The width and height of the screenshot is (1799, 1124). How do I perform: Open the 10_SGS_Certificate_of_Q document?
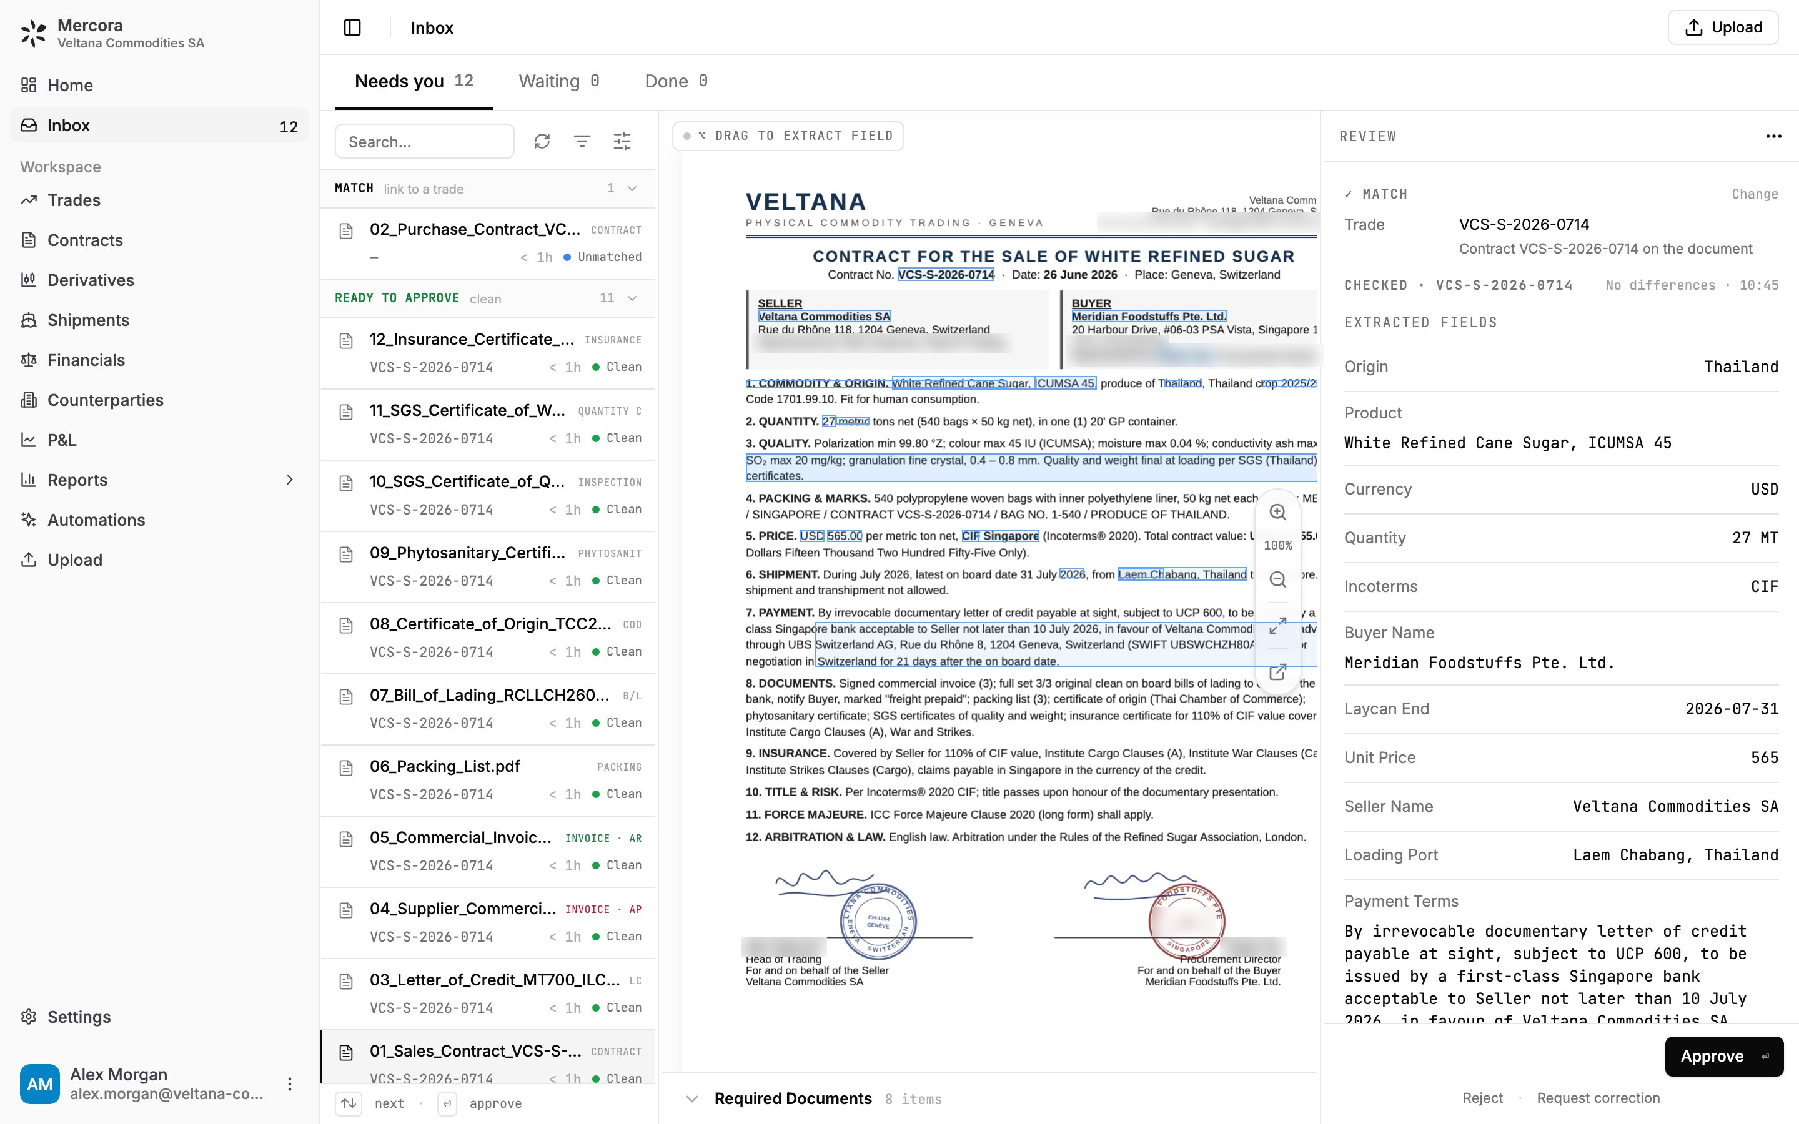[488, 496]
